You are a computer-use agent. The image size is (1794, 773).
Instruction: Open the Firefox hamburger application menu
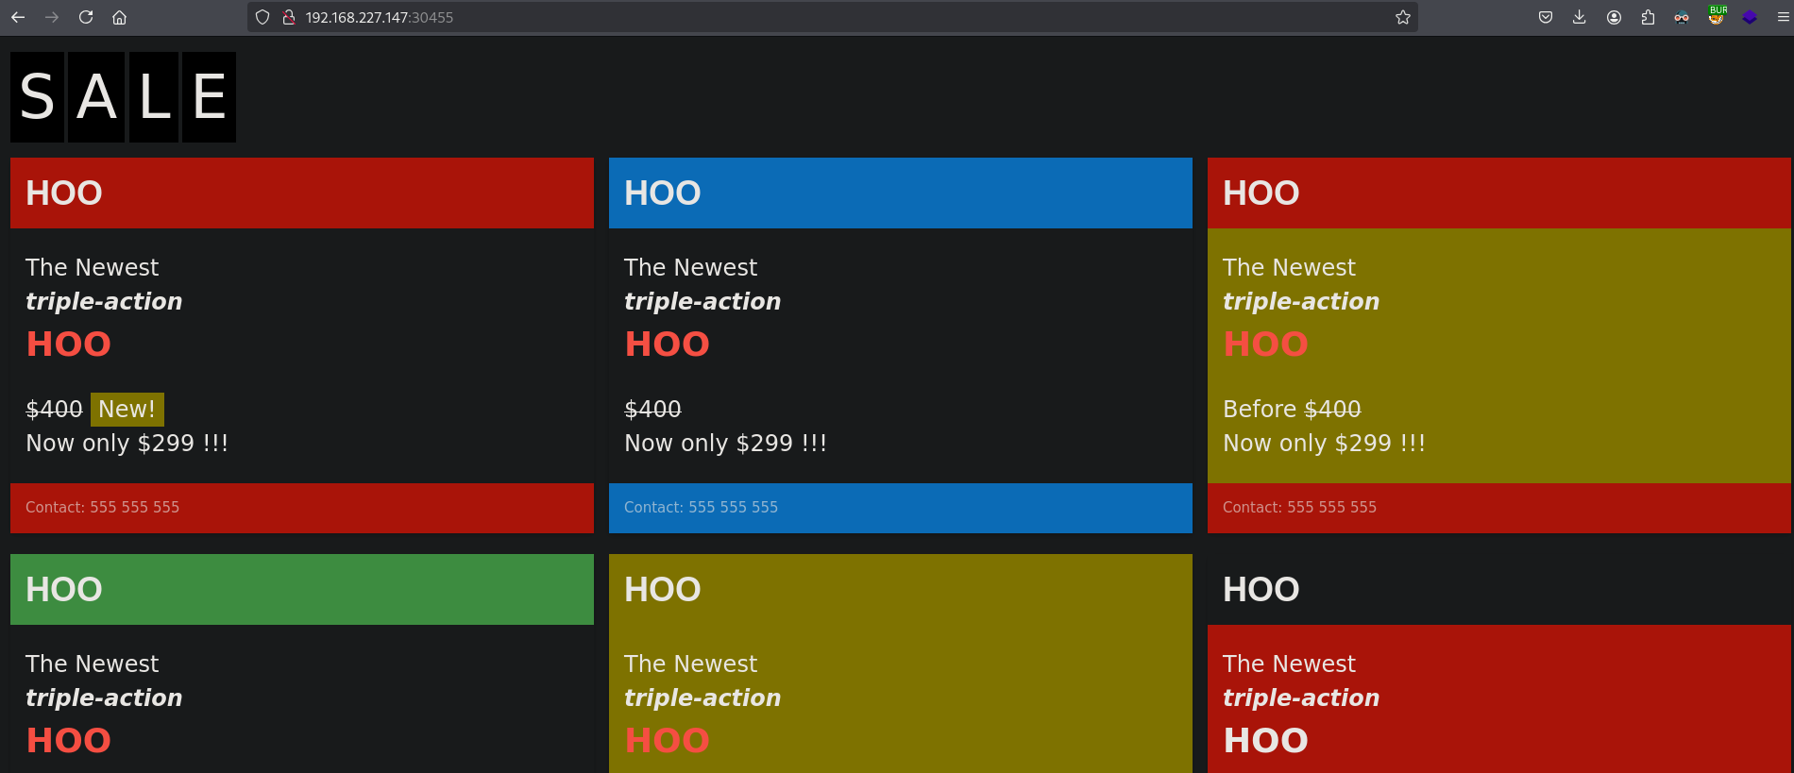coord(1783,17)
